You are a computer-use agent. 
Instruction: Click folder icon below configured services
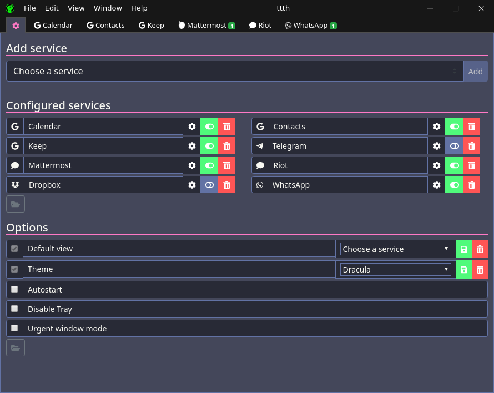click(x=16, y=204)
